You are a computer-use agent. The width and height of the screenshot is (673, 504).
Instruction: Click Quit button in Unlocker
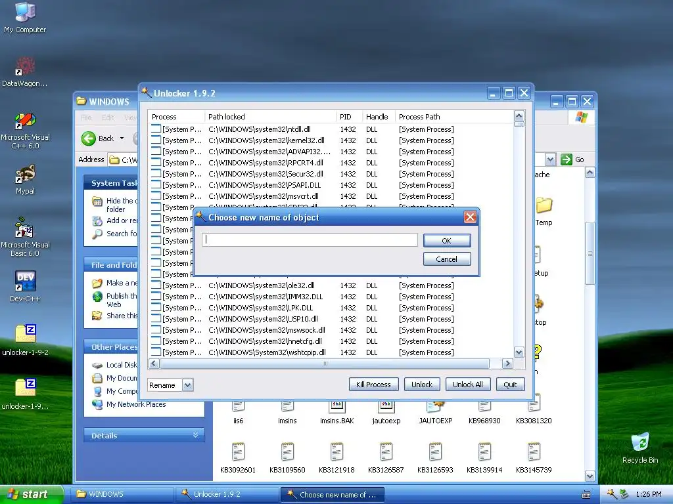(510, 385)
